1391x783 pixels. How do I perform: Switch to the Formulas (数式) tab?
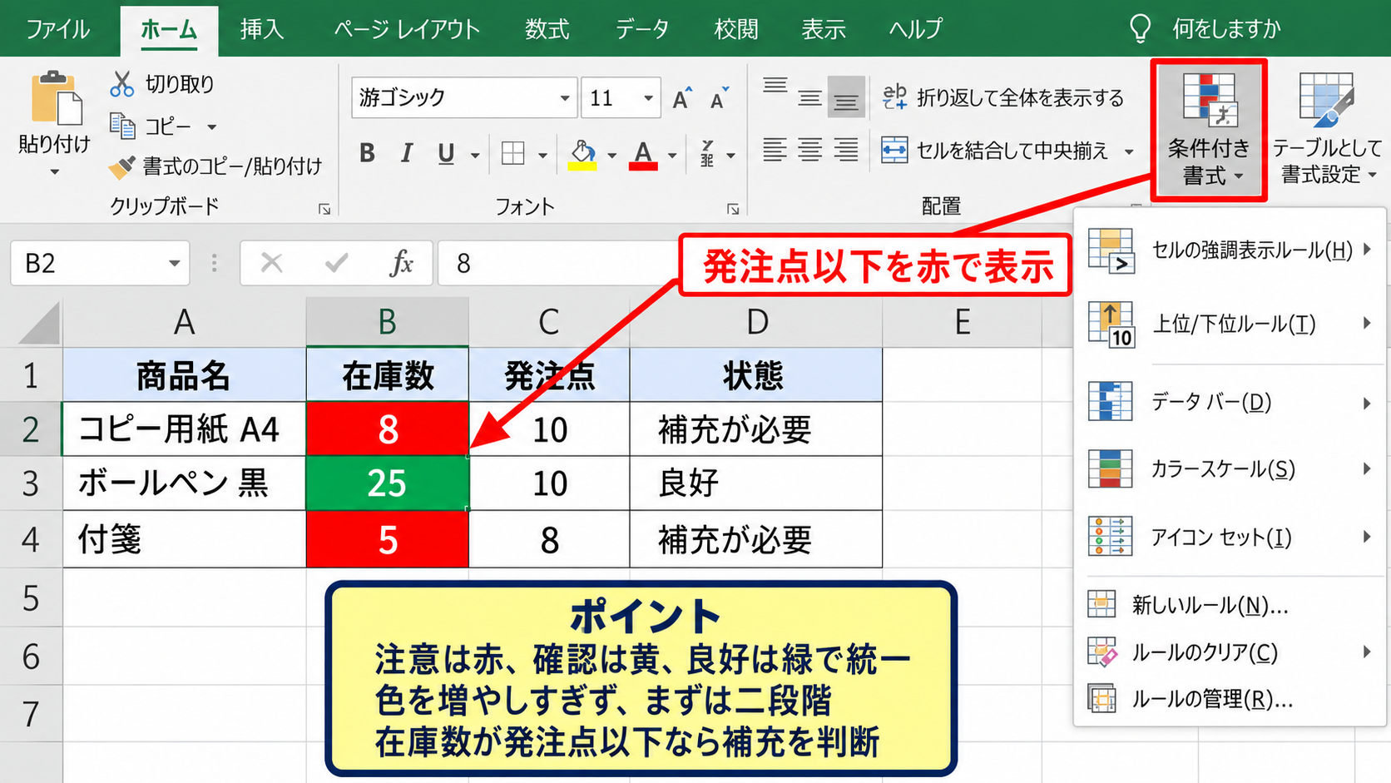pos(547,29)
